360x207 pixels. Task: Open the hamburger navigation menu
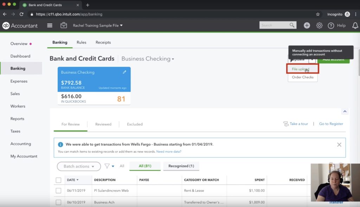click(x=50, y=25)
